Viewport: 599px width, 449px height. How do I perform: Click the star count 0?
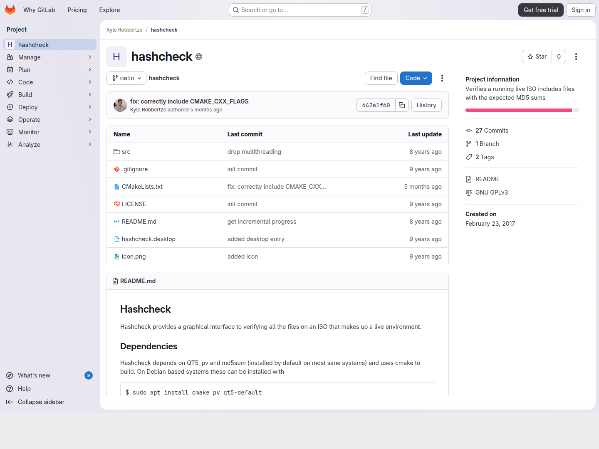click(x=559, y=57)
